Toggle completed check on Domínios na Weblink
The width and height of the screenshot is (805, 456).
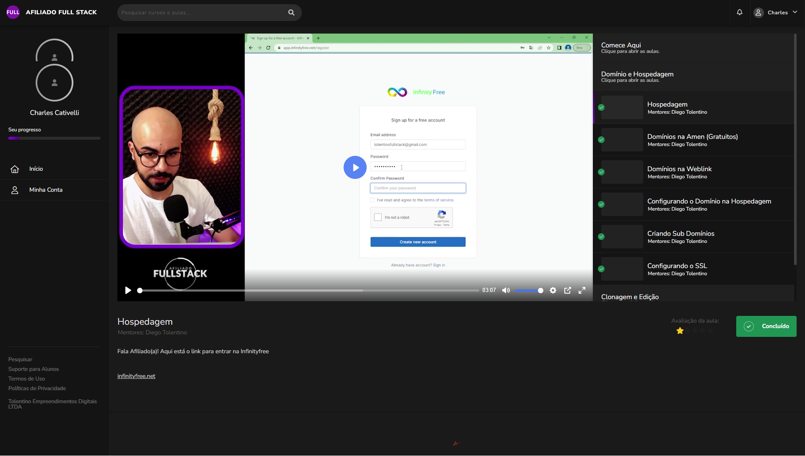click(x=601, y=172)
